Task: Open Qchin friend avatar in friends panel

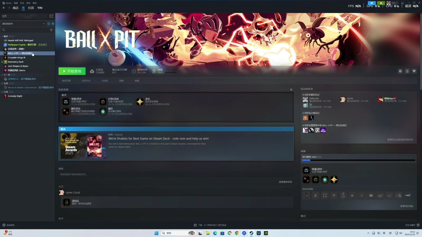Action: [x=342, y=100]
